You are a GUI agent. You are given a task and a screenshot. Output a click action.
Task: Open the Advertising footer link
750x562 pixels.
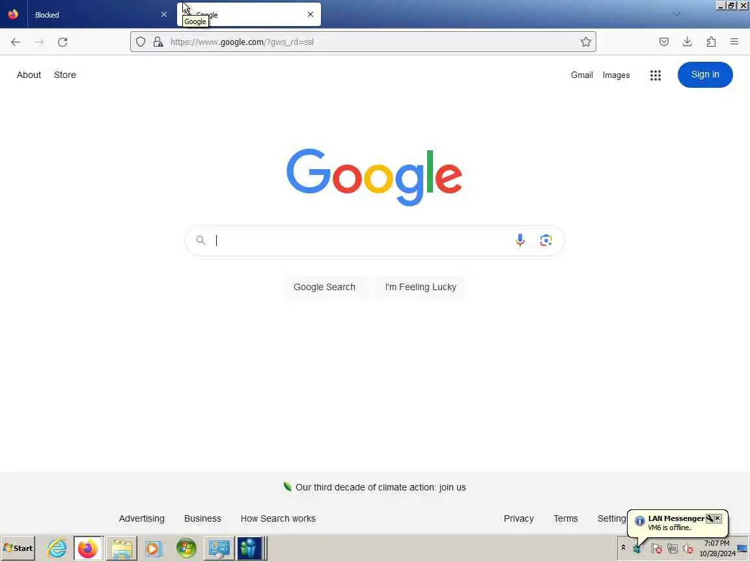(141, 518)
